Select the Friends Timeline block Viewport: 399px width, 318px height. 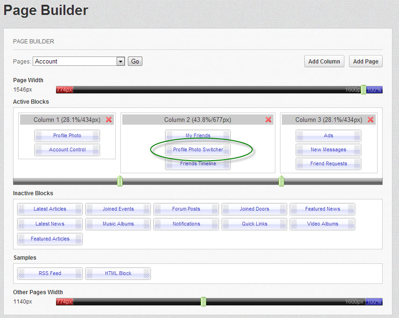(x=198, y=164)
